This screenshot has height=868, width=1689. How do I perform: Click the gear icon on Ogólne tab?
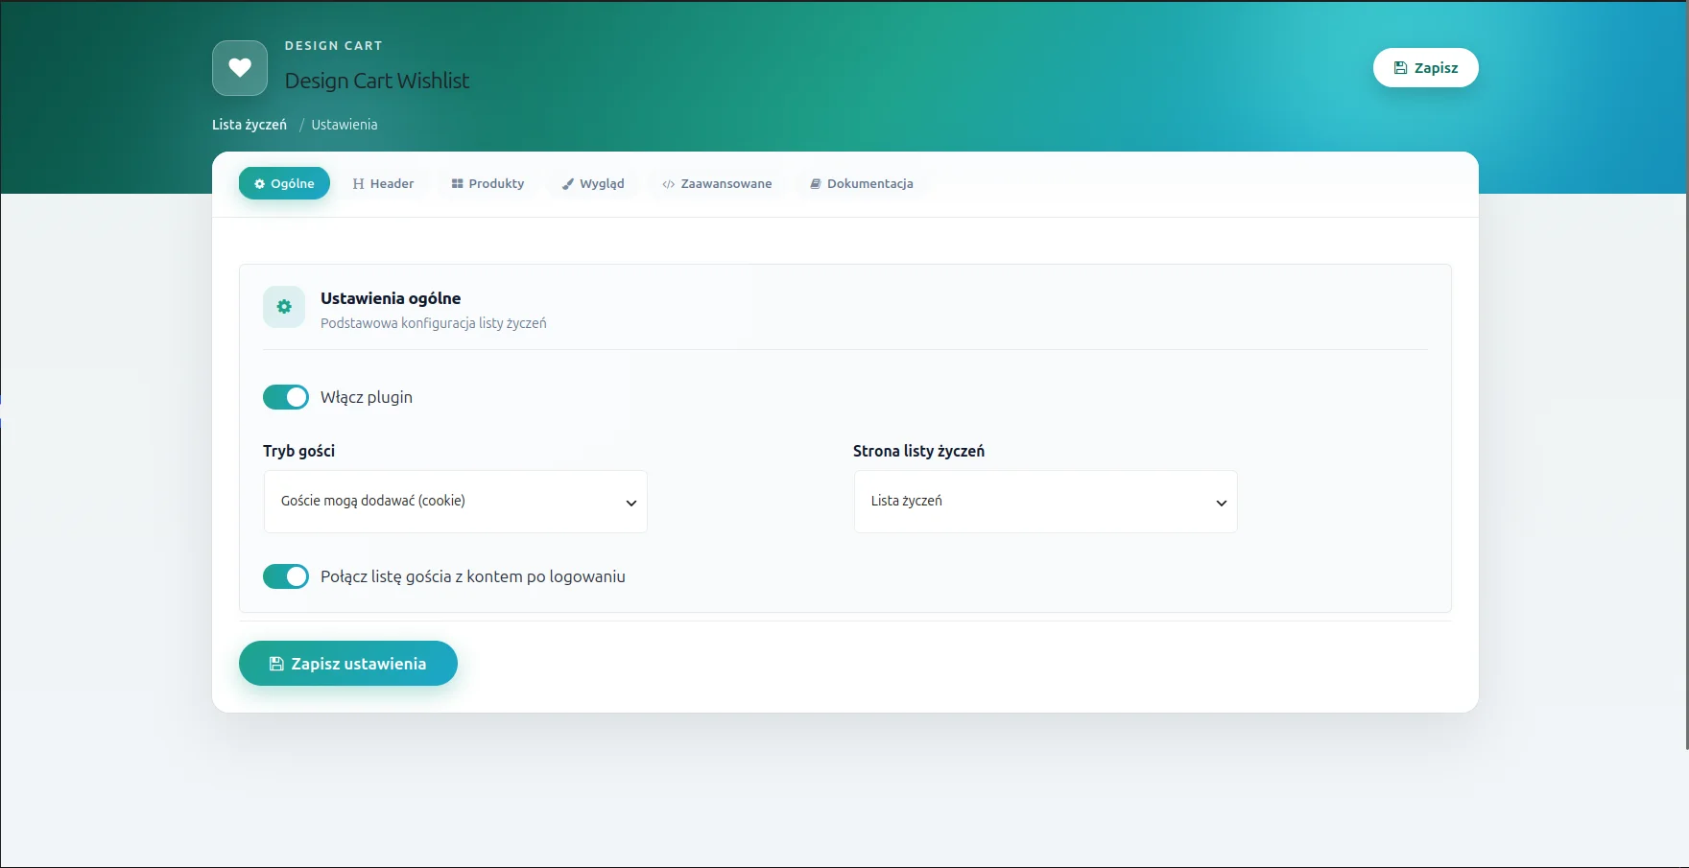tap(259, 184)
